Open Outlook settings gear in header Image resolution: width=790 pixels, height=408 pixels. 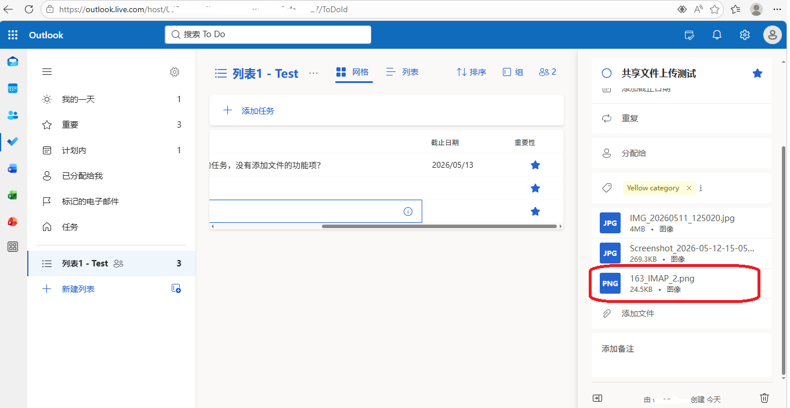pos(745,35)
